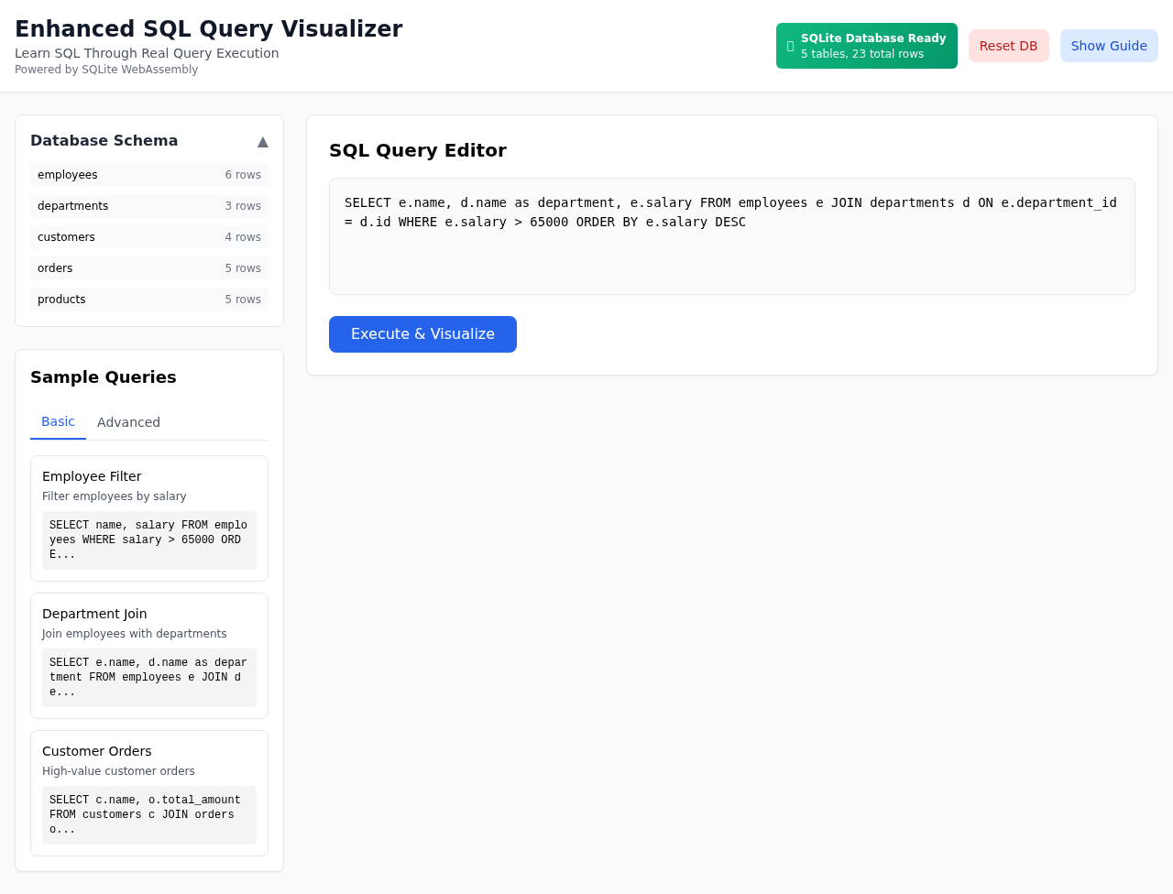This screenshot has width=1173, height=894.
Task: Select the orders table in the schema
Action: pyautogui.click(x=148, y=267)
